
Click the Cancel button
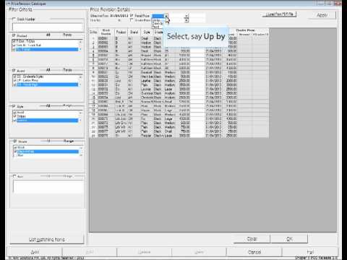point(254,252)
